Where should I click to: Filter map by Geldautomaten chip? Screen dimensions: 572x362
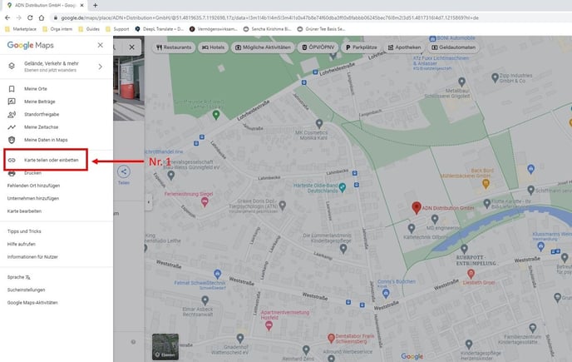tap(453, 47)
